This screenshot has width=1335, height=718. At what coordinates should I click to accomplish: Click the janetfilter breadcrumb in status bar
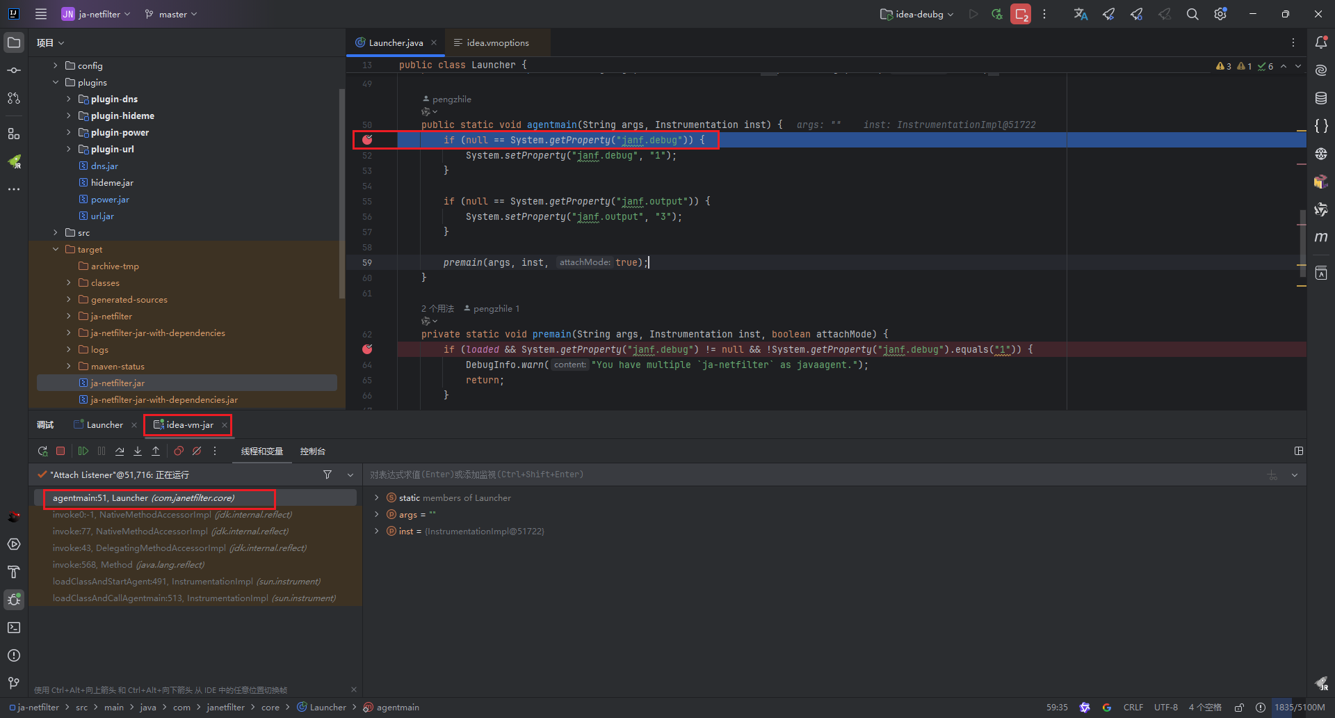click(x=226, y=707)
